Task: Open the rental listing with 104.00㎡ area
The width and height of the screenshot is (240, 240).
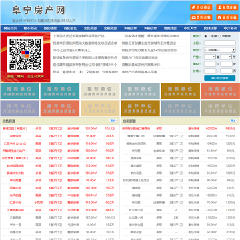Action: [180, 143]
